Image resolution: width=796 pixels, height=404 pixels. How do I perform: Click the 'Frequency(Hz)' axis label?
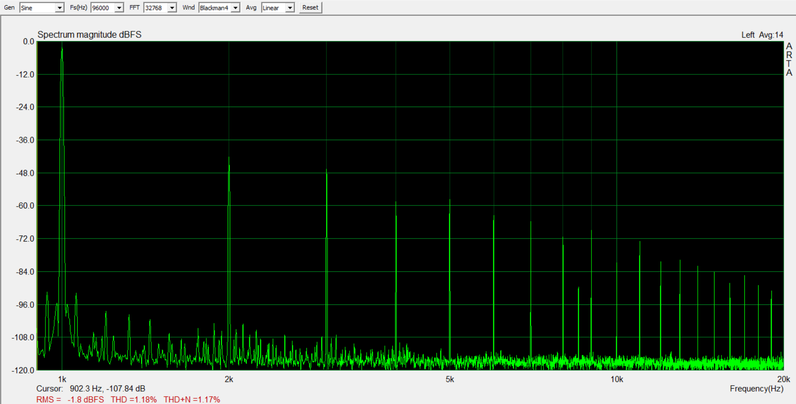pos(756,389)
